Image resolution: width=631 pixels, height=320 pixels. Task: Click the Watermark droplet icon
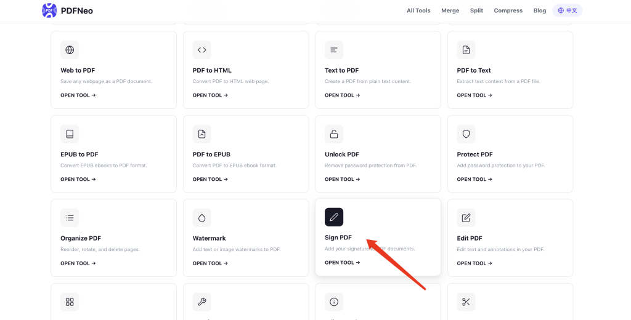(202, 218)
